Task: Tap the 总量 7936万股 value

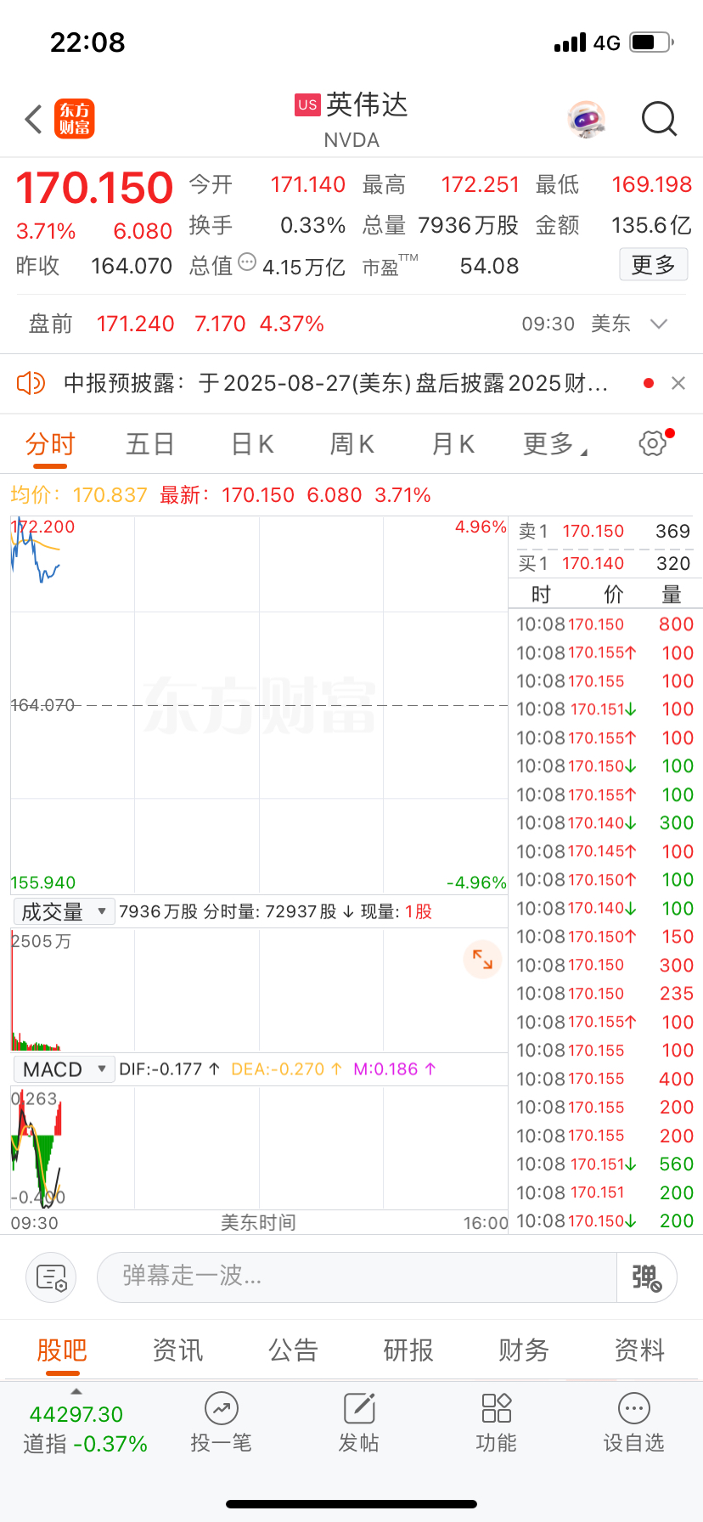Action: click(468, 225)
